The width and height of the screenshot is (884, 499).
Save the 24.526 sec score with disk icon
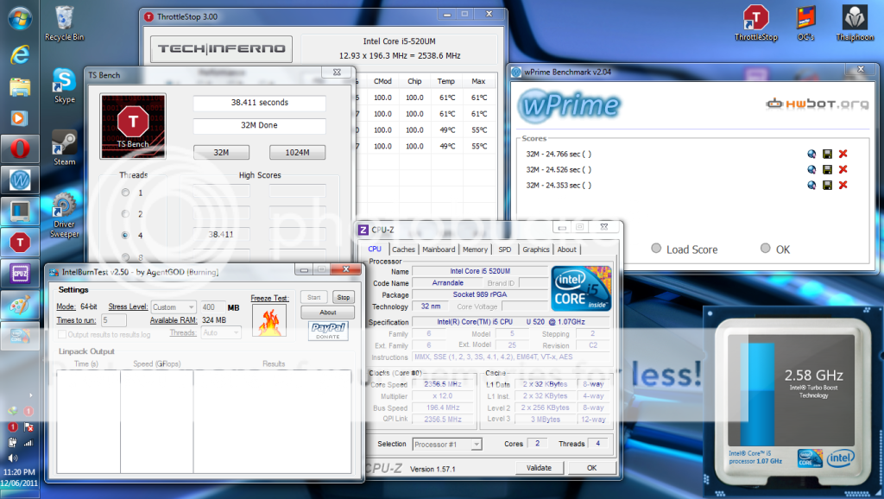(x=827, y=169)
